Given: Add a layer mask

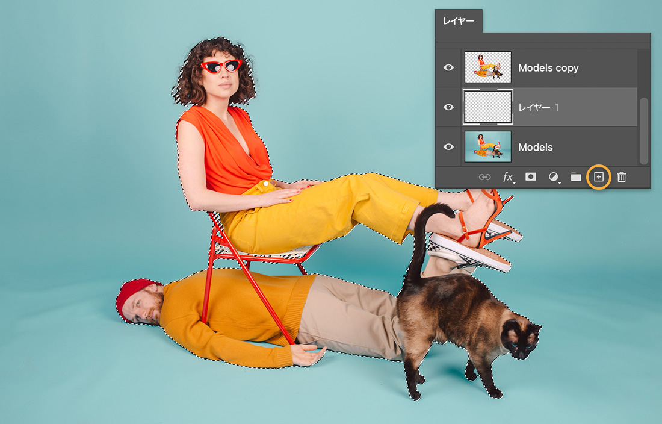Looking at the screenshot, I should [531, 177].
